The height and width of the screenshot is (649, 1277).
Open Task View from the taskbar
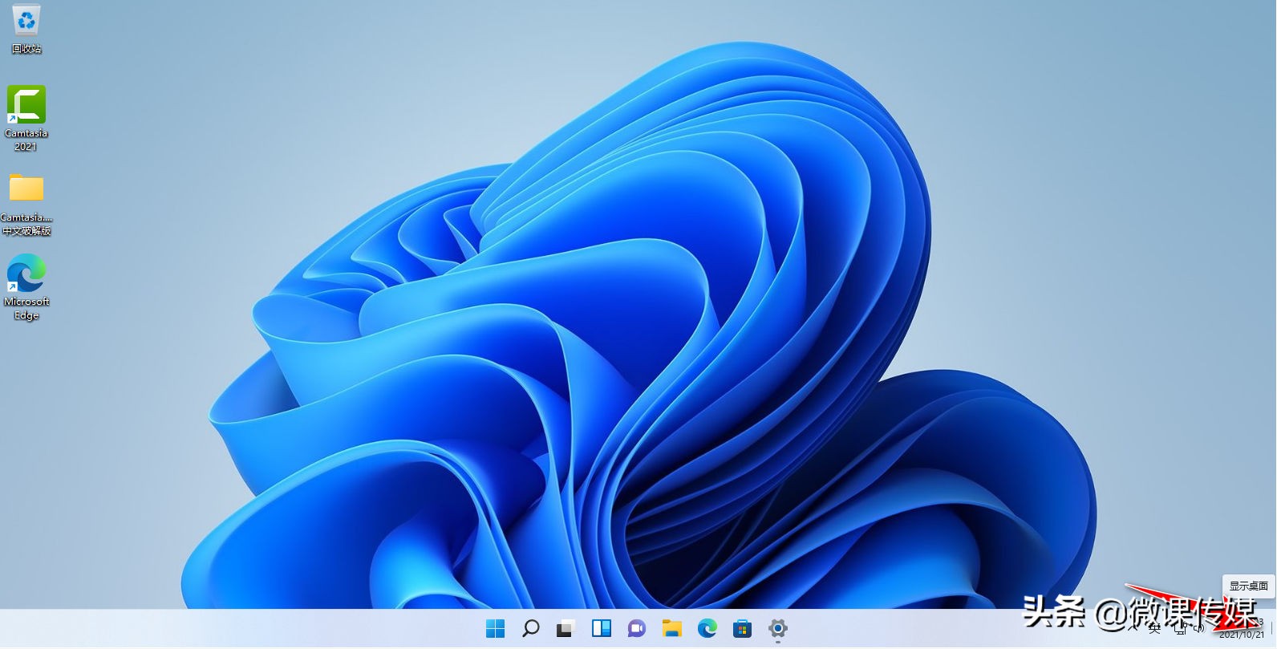[566, 629]
